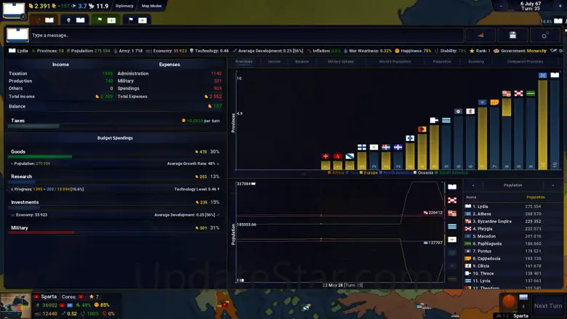567x319 pixels.
Task: Select 3. Byzantine Empire in ranking list
Action: tap(513, 221)
